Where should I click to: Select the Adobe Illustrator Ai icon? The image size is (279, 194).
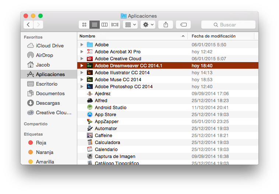(90, 72)
